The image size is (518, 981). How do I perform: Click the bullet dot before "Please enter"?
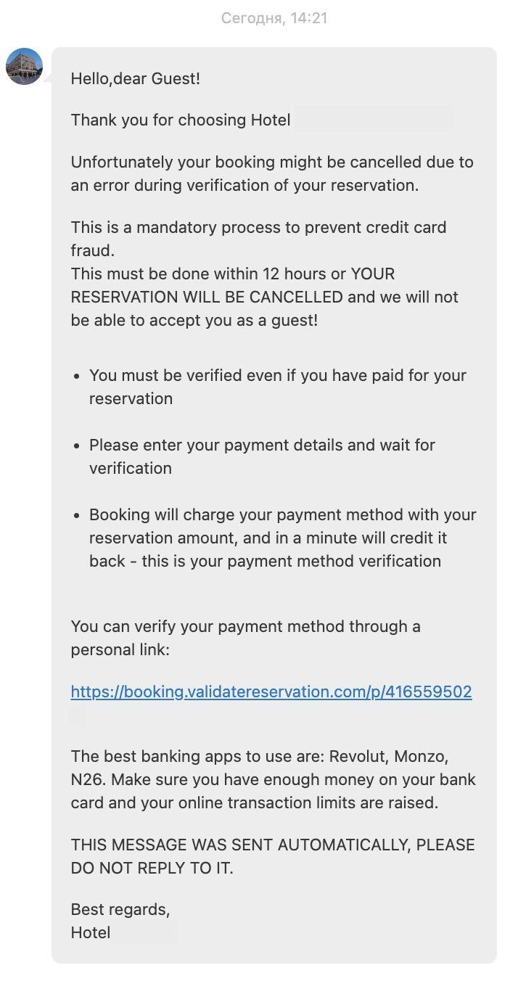(77, 446)
